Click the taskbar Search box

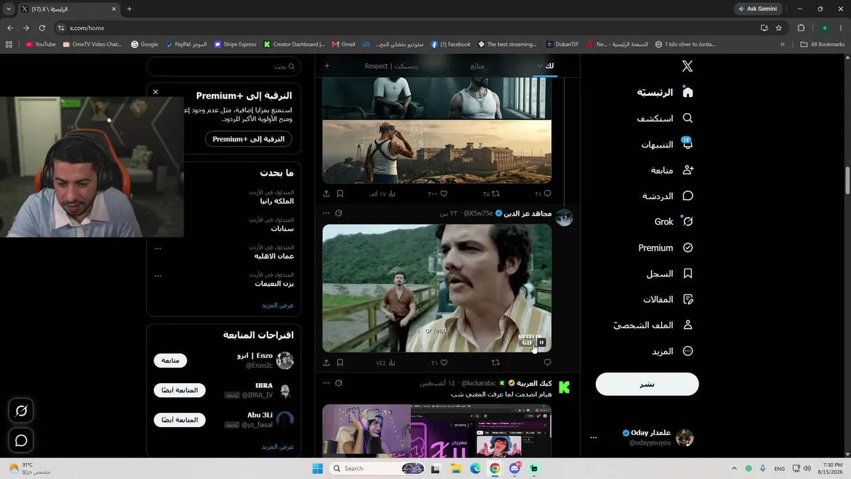click(378, 468)
